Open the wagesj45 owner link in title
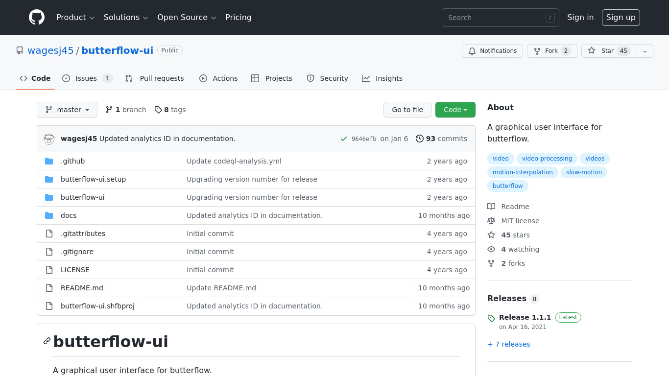Viewport: 669px width, 376px height. pyautogui.click(x=50, y=50)
